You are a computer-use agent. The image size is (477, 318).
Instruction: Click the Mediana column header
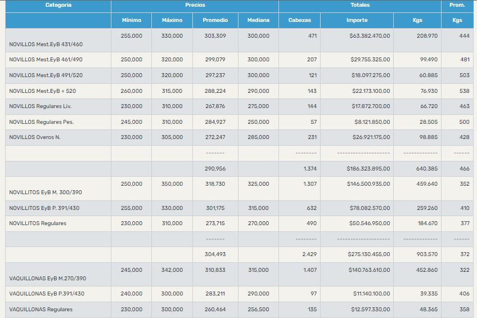point(258,20)
